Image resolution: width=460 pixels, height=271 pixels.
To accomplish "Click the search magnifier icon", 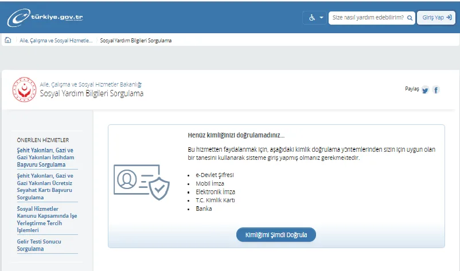I will coord(410,18).
